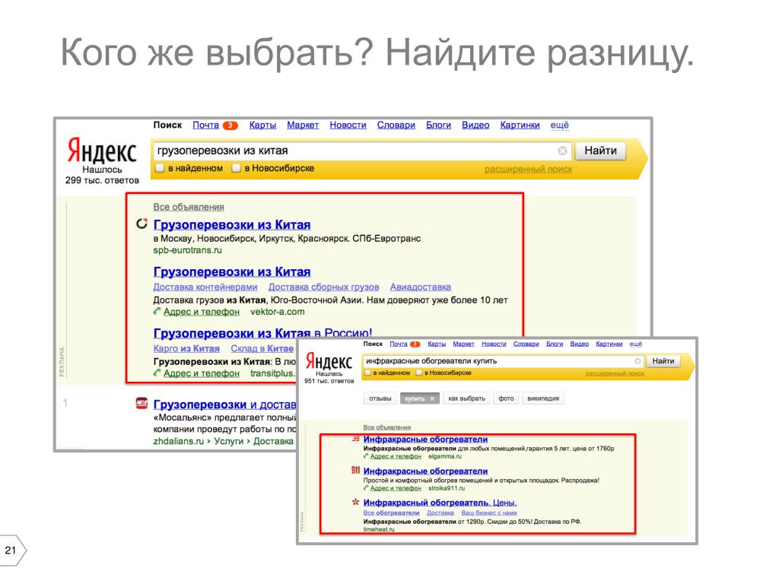Image resolution: width=779 pixels, height=584 pixels.
Task: Open Карты in the back window nav
Action: (262, 125)
